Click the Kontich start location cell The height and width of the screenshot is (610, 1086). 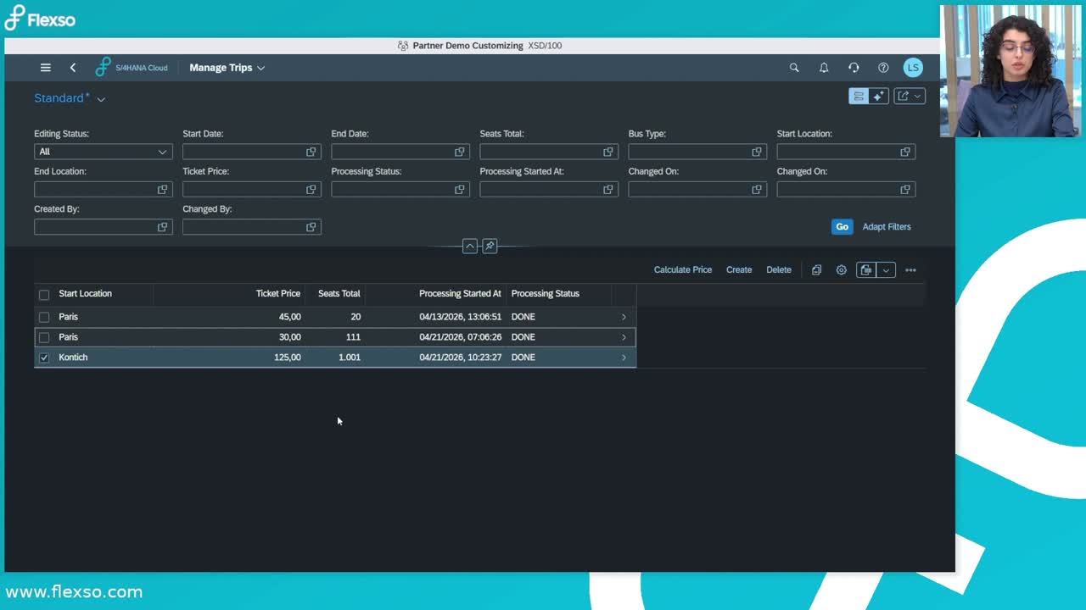coord(73,358)
